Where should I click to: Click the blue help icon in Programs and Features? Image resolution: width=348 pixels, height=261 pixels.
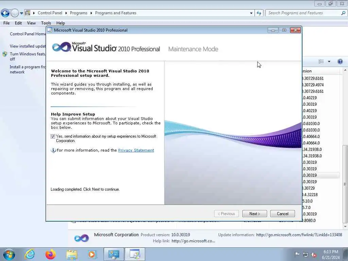[340, 62]
